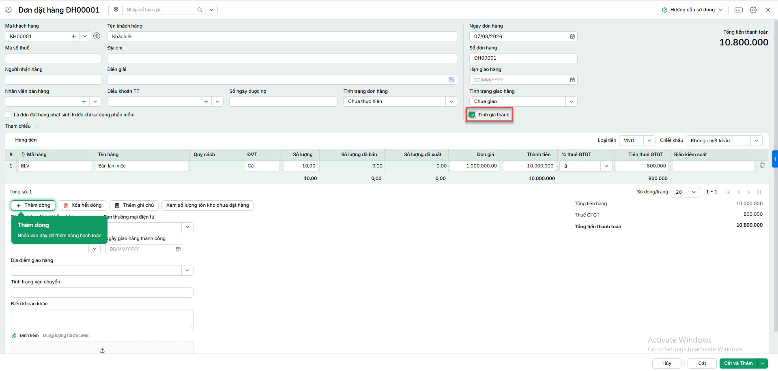
Task: Click the Cất và Thêm button
Action: [x=738, y=363]
